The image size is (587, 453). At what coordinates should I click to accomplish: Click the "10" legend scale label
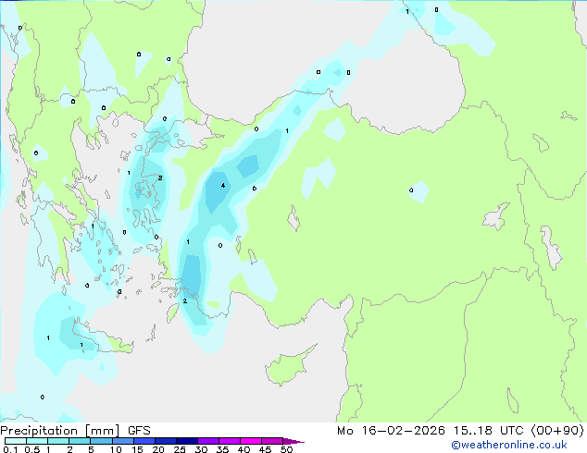pos(116,449)
